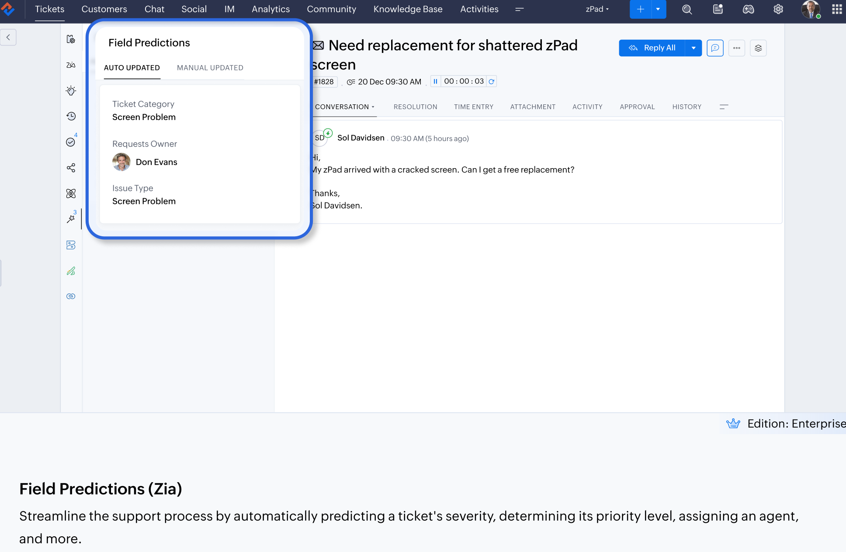Reset the ticket timer
Screen dimensions: 846x552
click(492, 81)
